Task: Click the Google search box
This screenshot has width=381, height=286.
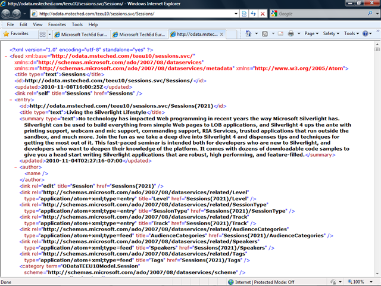Action: (321, 14)
